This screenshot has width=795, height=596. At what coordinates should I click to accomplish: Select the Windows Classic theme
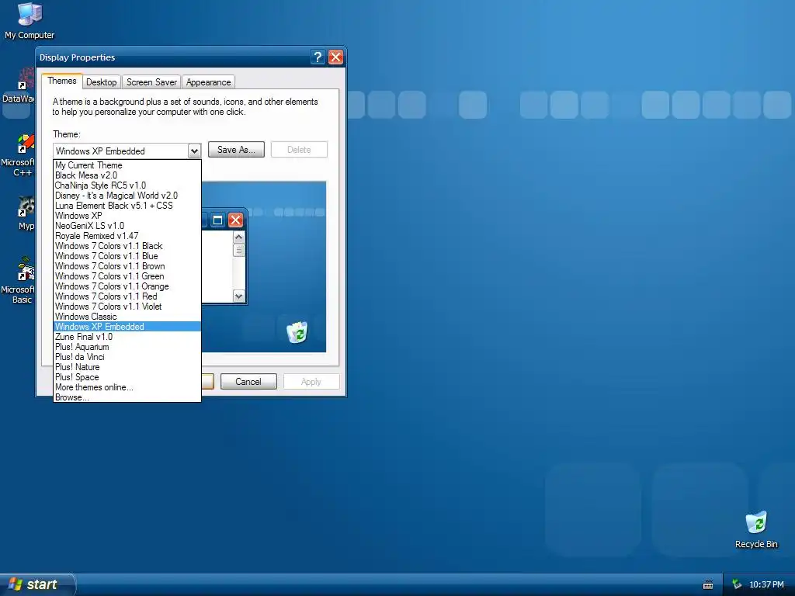tap(127, 317)
